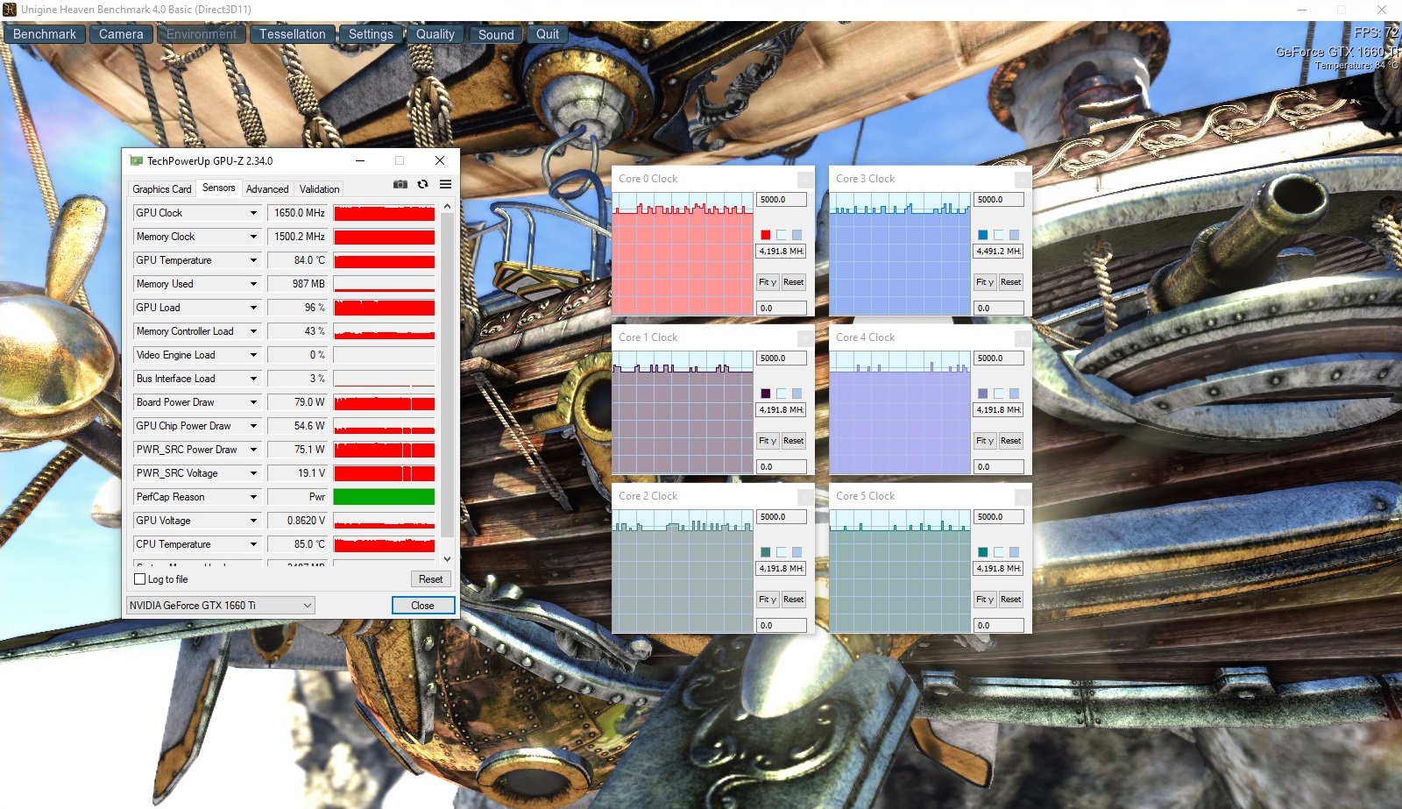The width and height of the screenshot is (1402, 809).
Task: Open the Tessellation menu
Action: click(x=292, y=34)
